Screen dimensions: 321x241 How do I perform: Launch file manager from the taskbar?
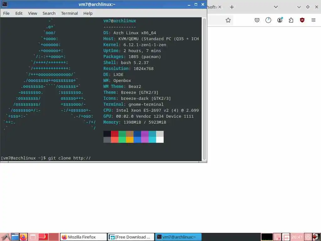pyautogui.click(x=15, y=237)
